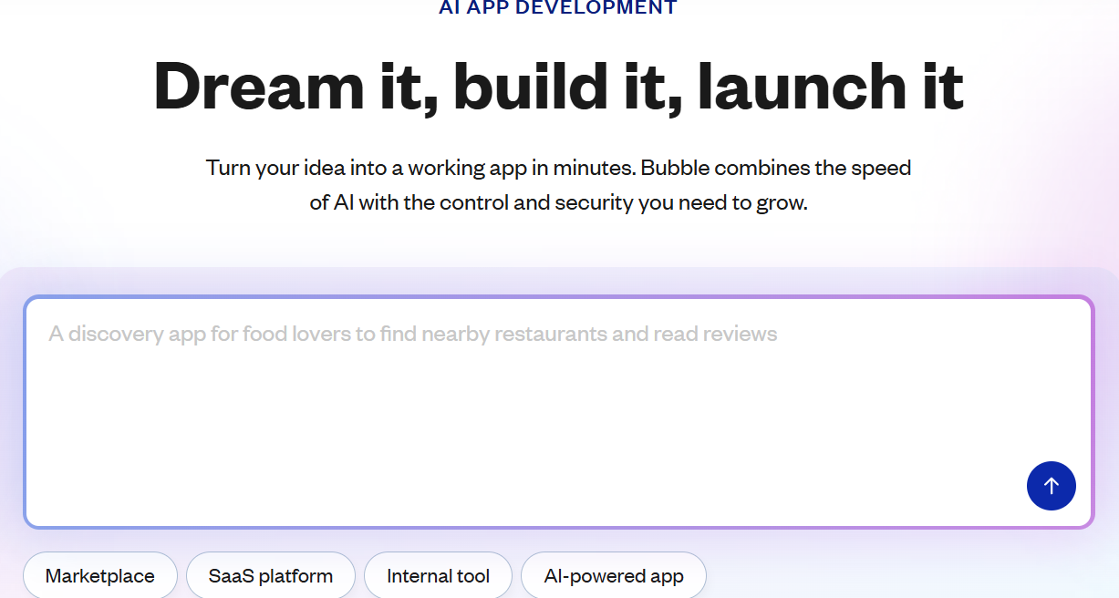This screenshot has width=1119, height=598.
Task: Click the Dream it, build it, launch it heading
Action: coord(558,87)
